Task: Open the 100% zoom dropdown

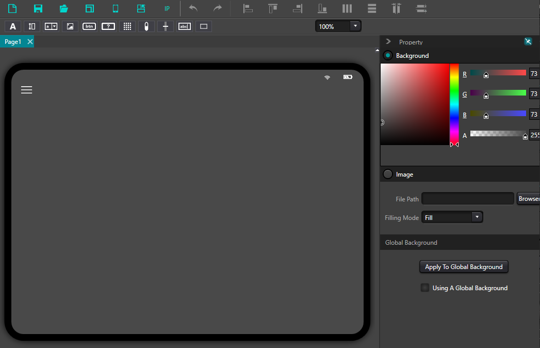Action: (x=355, y=26)
